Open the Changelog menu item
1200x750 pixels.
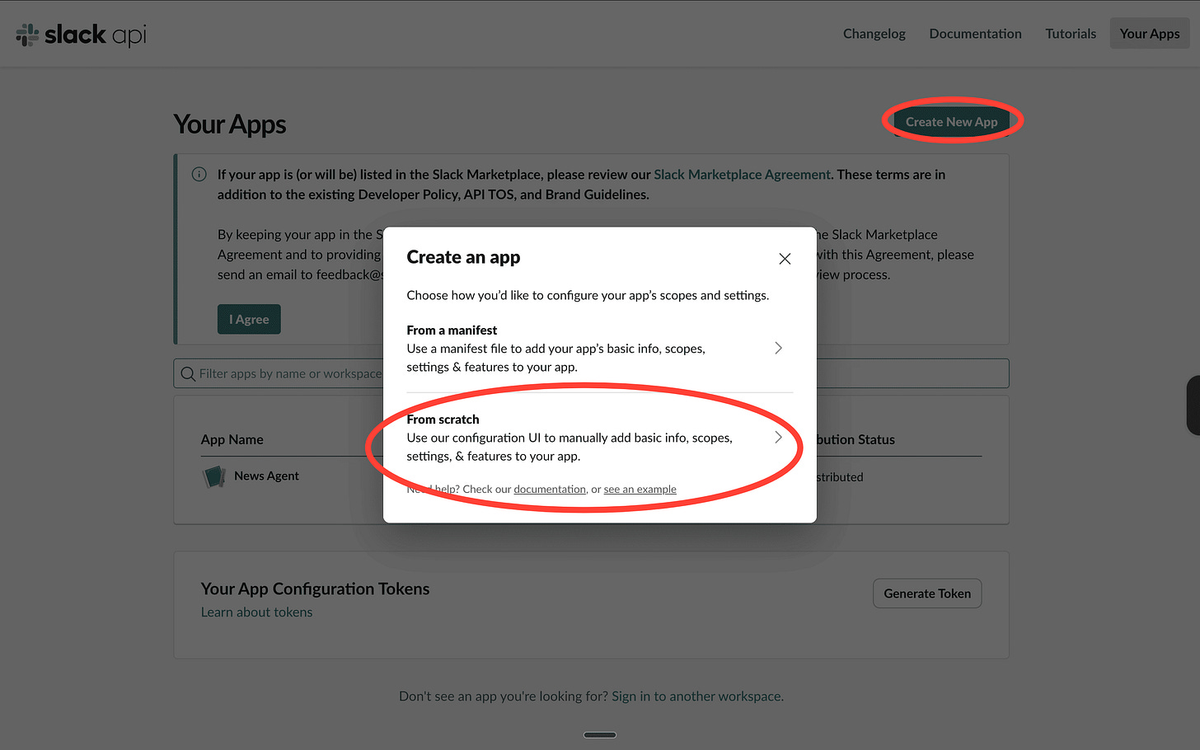pyautogui.click(x=874, y=34)
